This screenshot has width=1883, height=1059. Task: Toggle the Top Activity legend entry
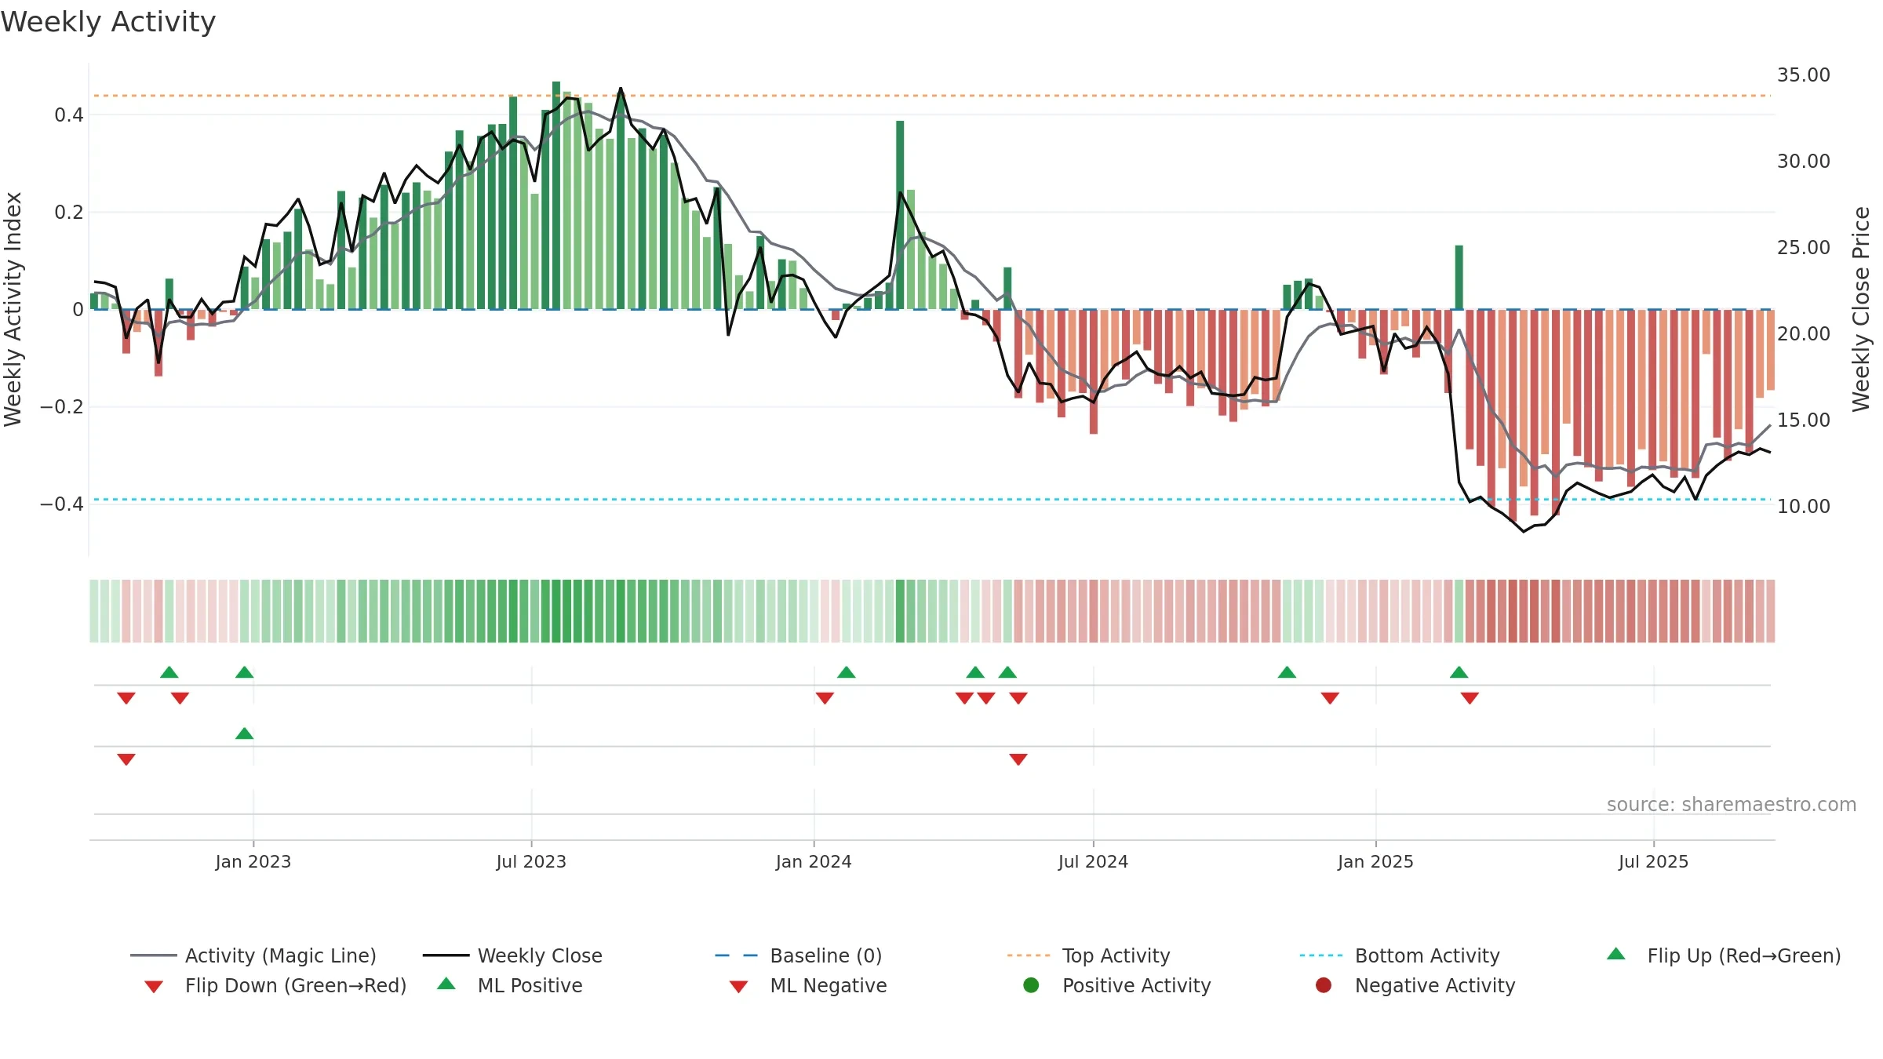pos(1088,955)
